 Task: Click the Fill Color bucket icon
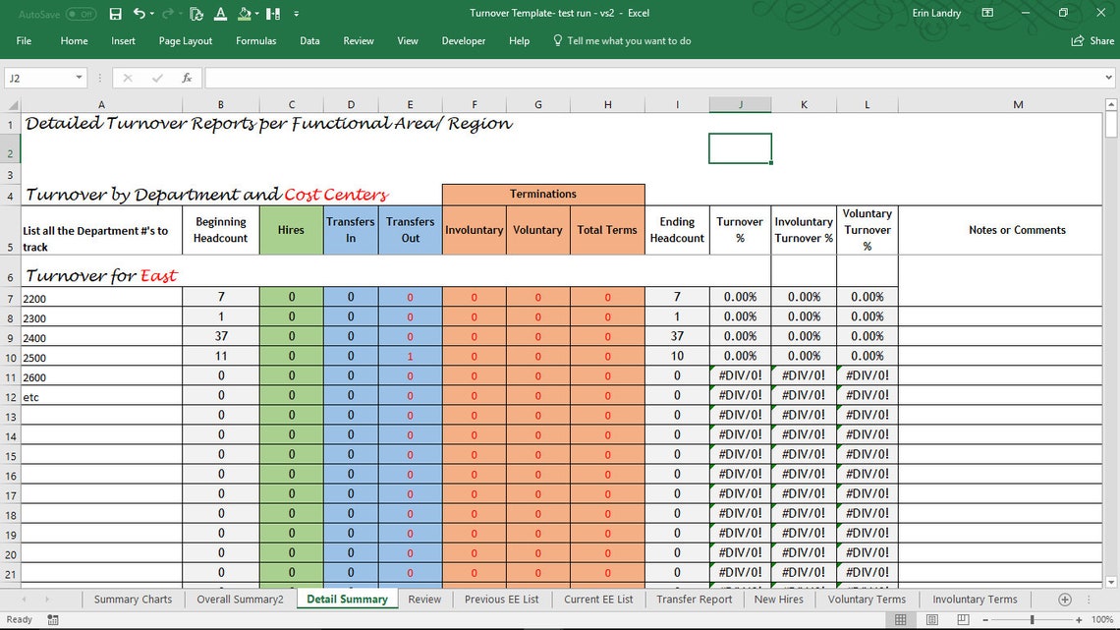coord(245,13)
